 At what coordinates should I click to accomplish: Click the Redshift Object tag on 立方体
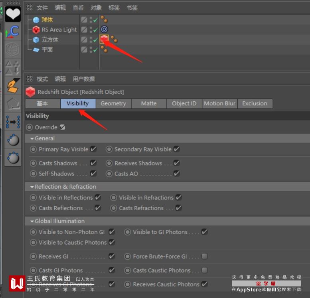click(104, 39)
